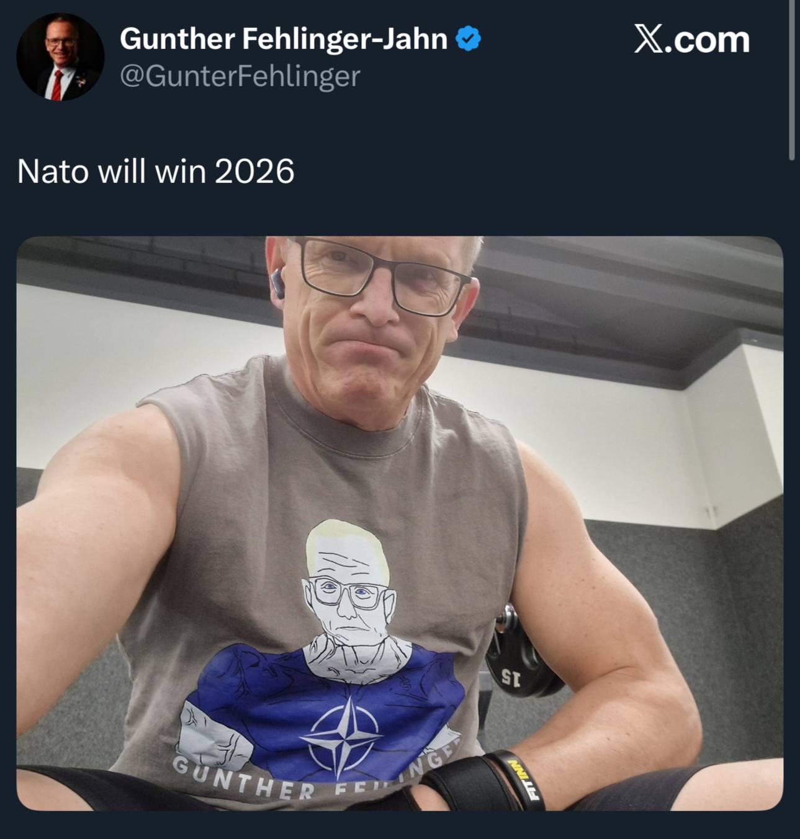The width and height of the screenshot is (800, 839).
Task: Open the Gunther Fehlinger-Jahn display name
Action: coord(284,39)
